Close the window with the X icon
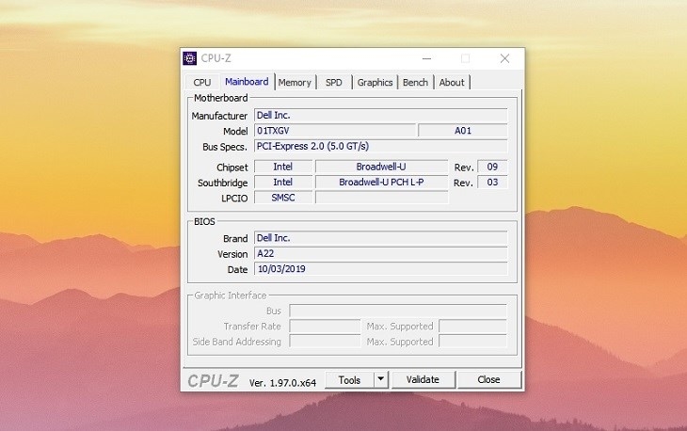687x431 pixels. pyautogui.click(x=504, y=58)
